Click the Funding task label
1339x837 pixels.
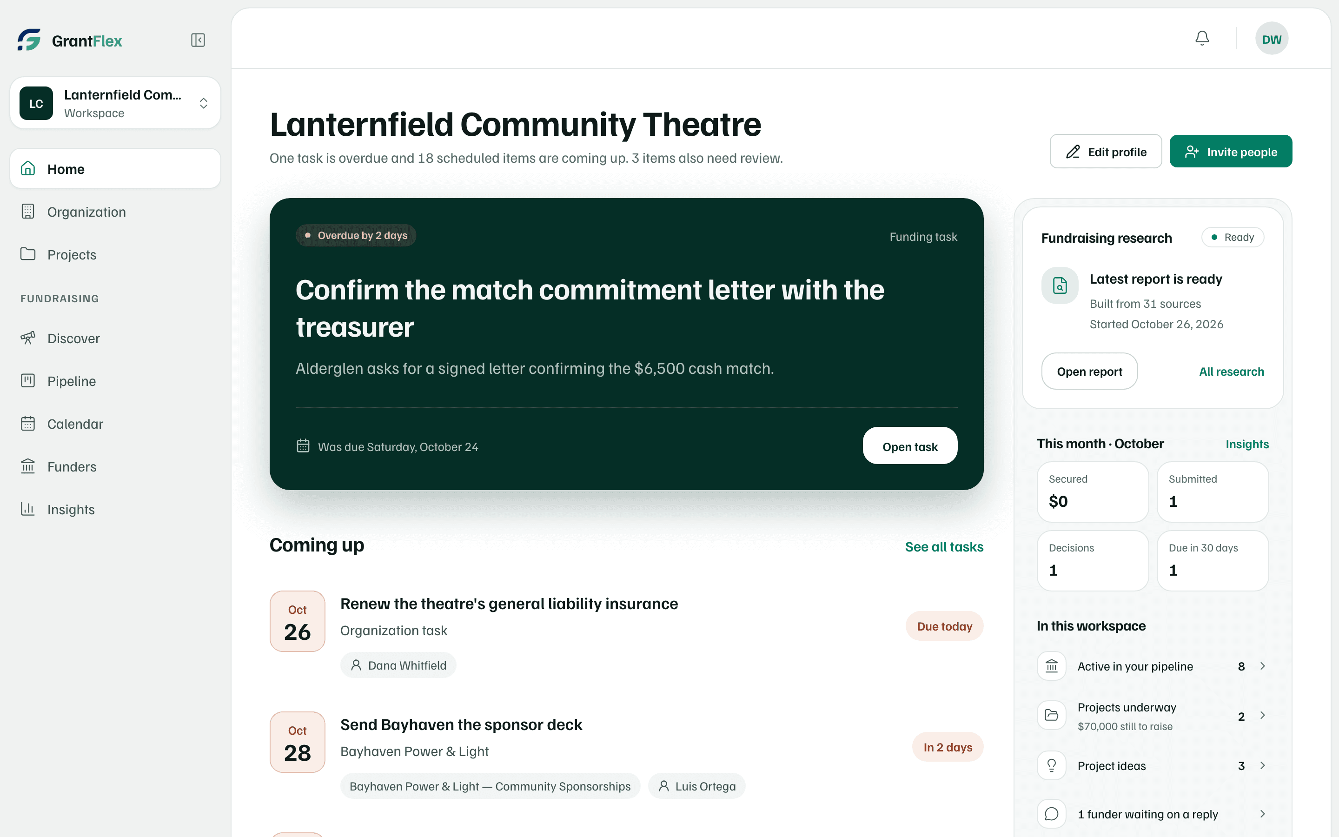click(x=923, y=237)
